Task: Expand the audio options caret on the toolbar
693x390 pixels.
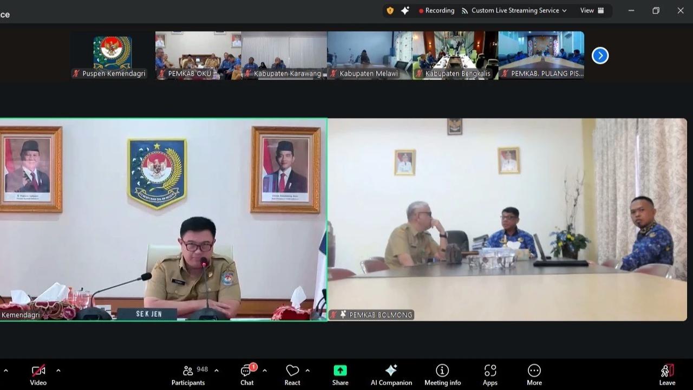Action: pos(6,370)
